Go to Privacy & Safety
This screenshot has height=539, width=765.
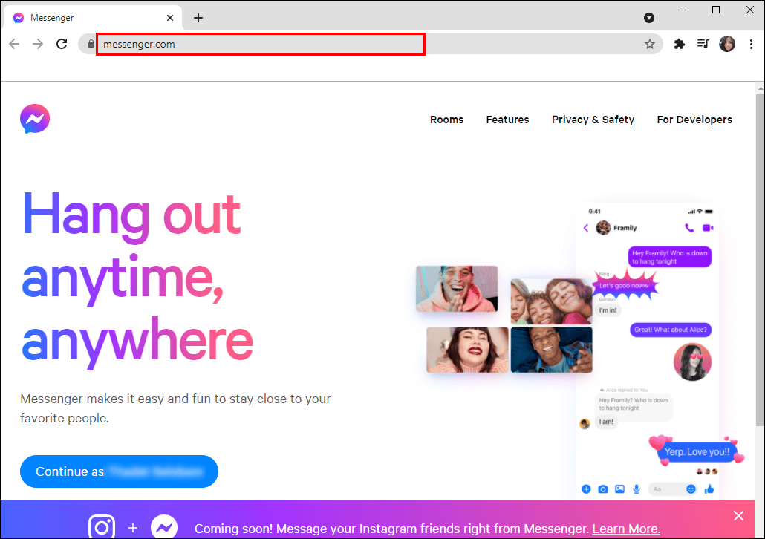coord(593,120)
